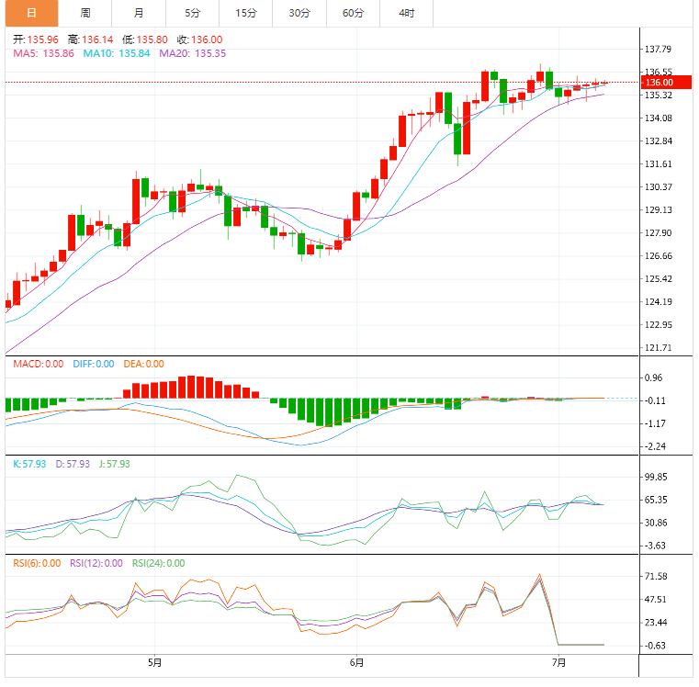The width and height of the screenshot is (699, 687).
Task: Click the 6月 marker on time axis
Action: point(356,662)
